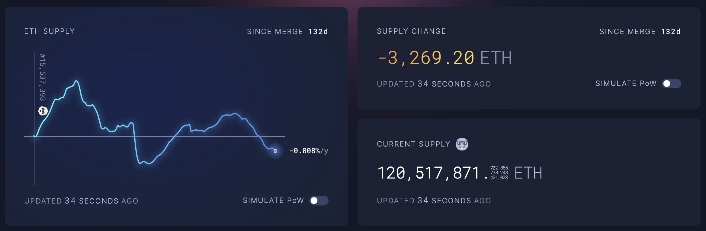Toggle SIMULATE PoW below the ETH supply chart
706x231 pixels.
point(319,200)
